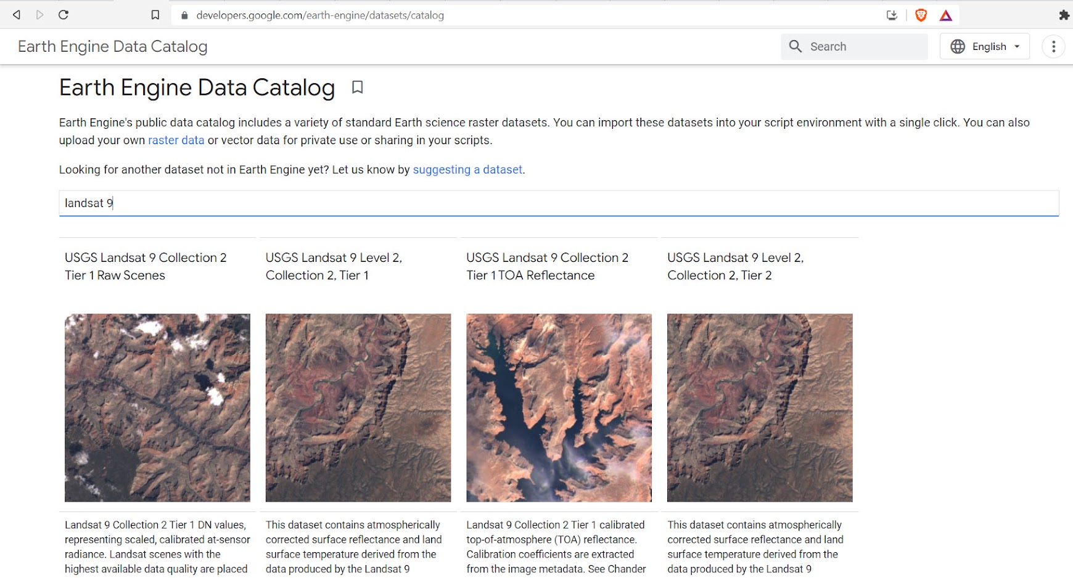Image resolution: width=1073 pixels, height=578 pixels.
Task: Click the padlock site security icon
Action: (184, 15)
